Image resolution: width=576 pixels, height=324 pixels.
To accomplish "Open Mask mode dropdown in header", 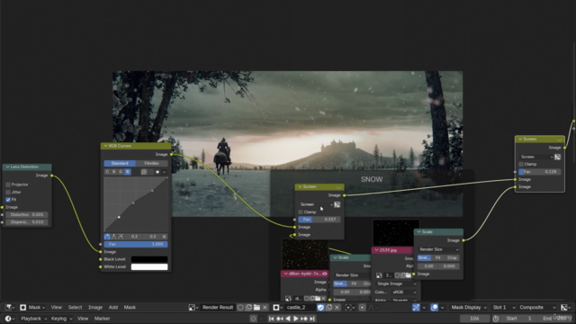I will coord(32,307).
